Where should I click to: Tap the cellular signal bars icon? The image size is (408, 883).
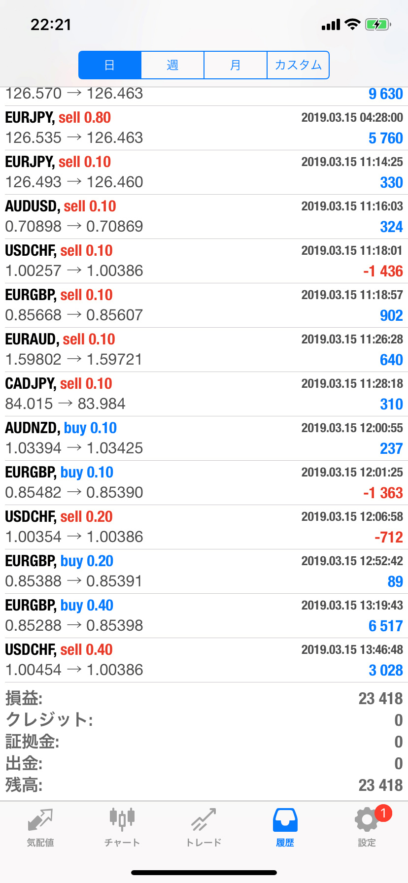pos(331,25)
